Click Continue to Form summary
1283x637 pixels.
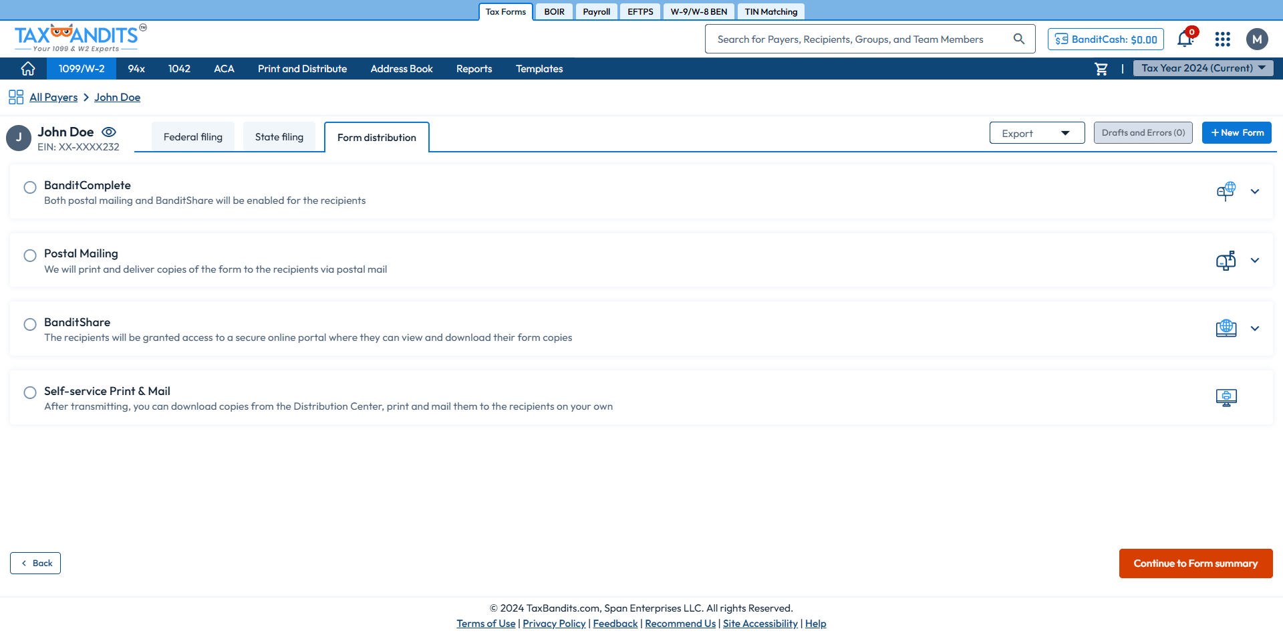click(x=1195, y=563)
